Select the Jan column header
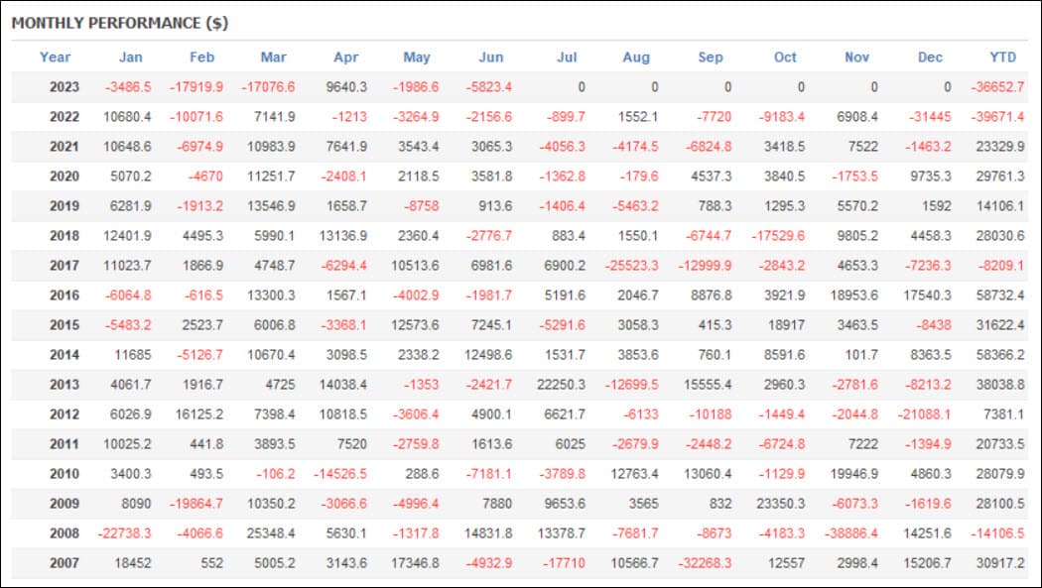The height and width of the screenshot is (588, 1042). pyautogui.click(x=130, y=58)
